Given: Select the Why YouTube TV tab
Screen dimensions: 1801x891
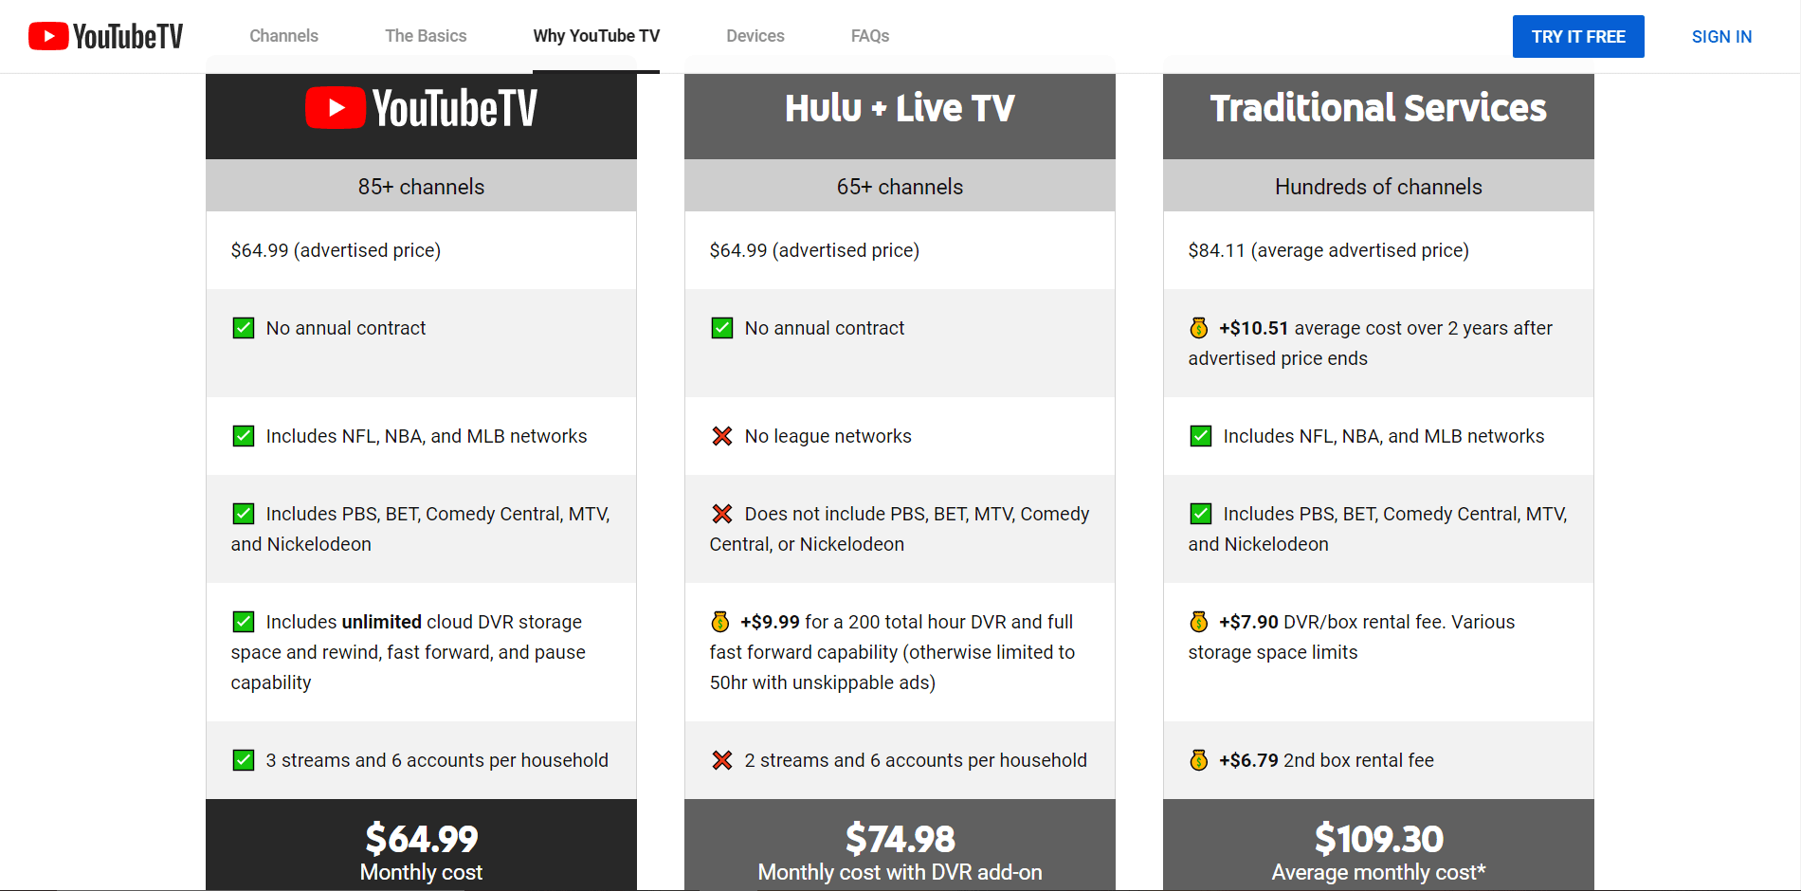Looking at the screenshot, I should pos(595,35).
